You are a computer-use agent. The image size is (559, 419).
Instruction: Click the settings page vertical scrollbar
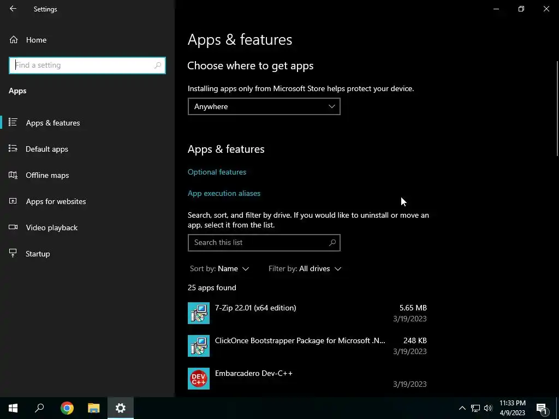557,109
